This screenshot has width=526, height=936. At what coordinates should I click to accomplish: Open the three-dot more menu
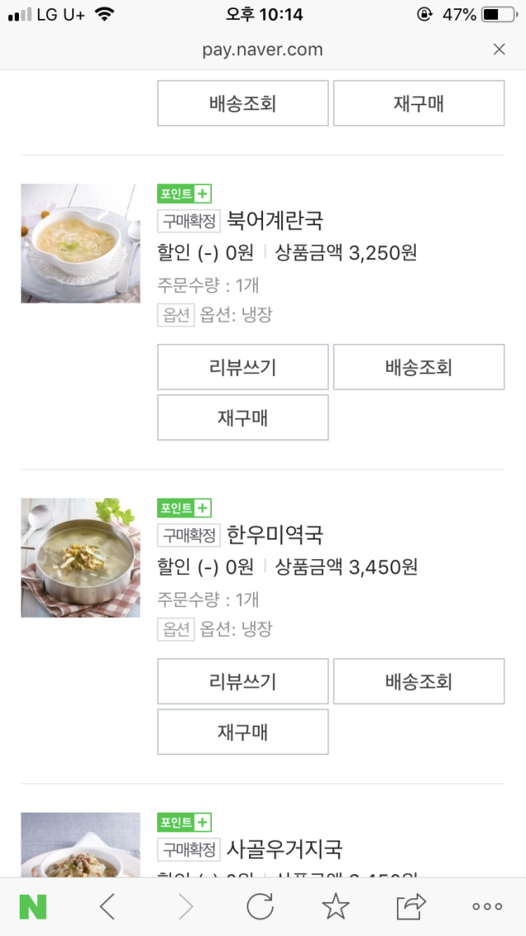click(x=487, y=906)
